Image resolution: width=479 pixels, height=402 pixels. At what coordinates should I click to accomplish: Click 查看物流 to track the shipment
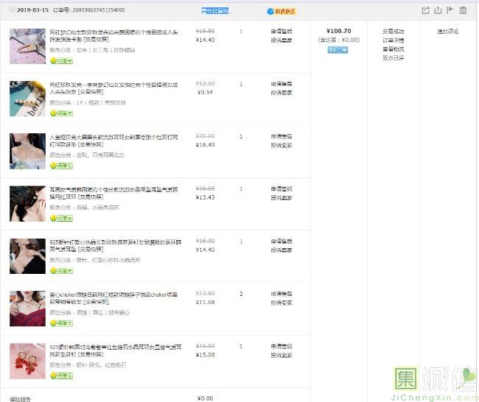click(x=393, y=49)
